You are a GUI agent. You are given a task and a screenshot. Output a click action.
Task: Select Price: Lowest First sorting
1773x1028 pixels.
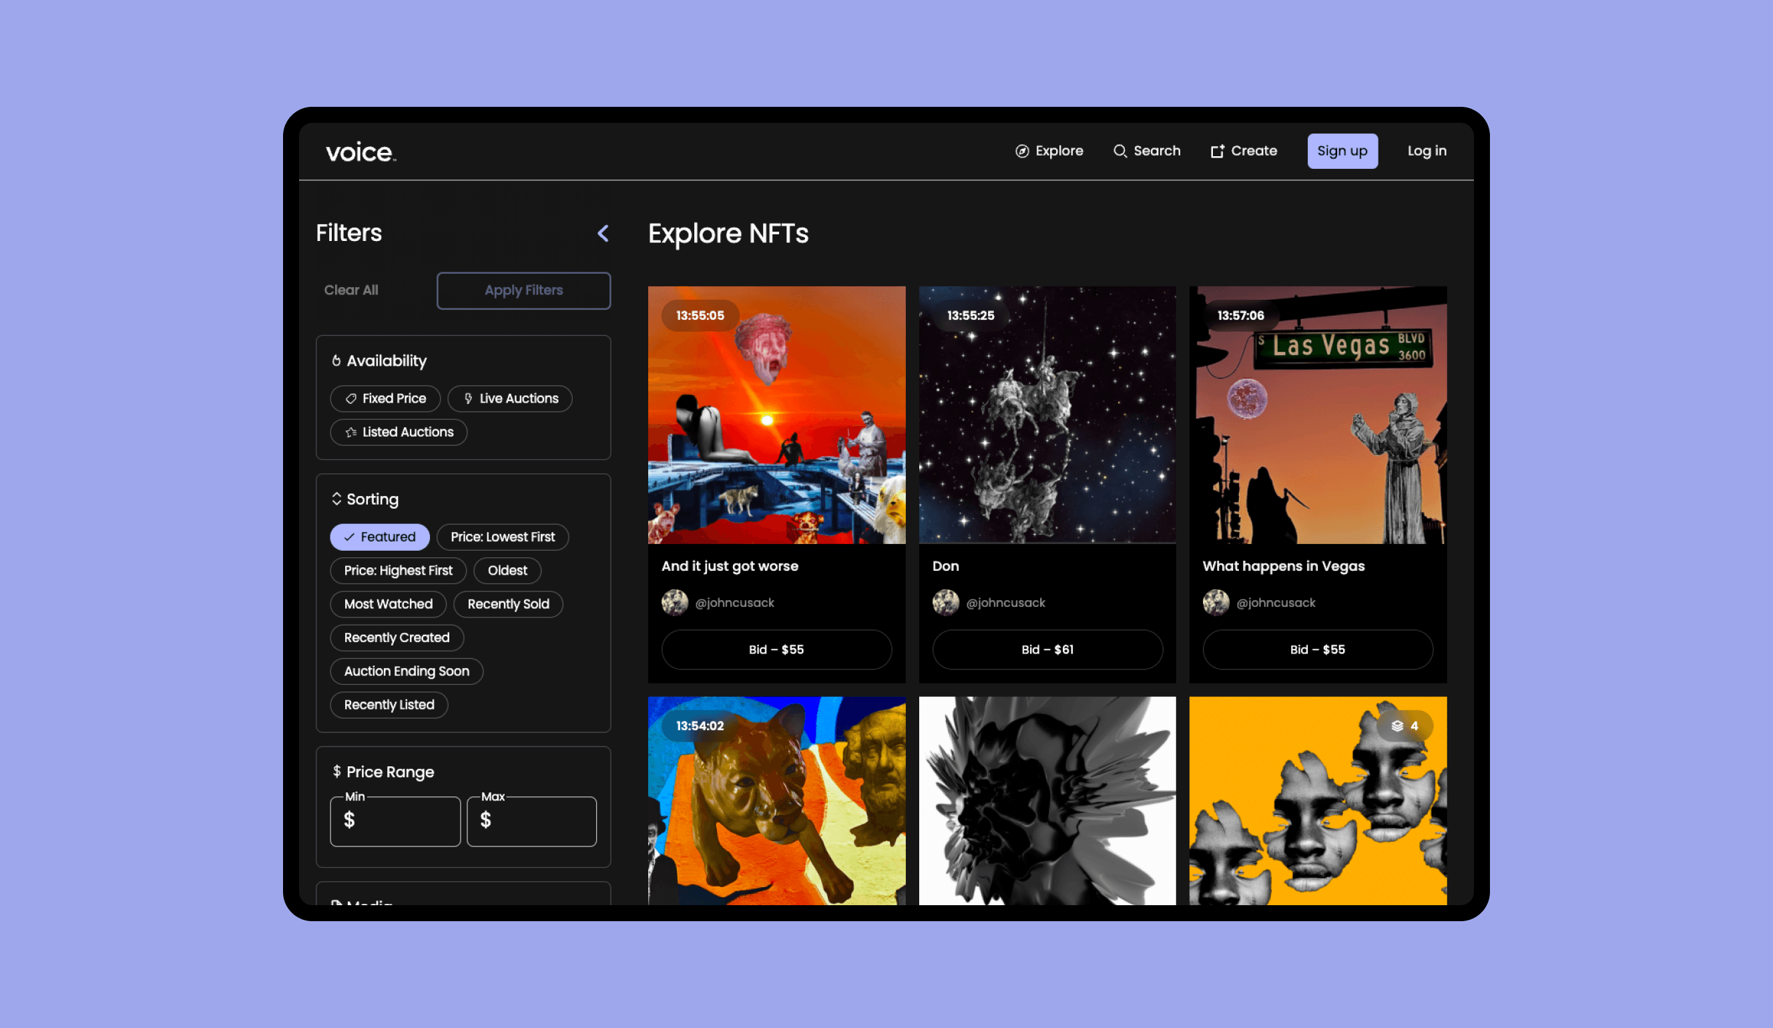(503, 537)
